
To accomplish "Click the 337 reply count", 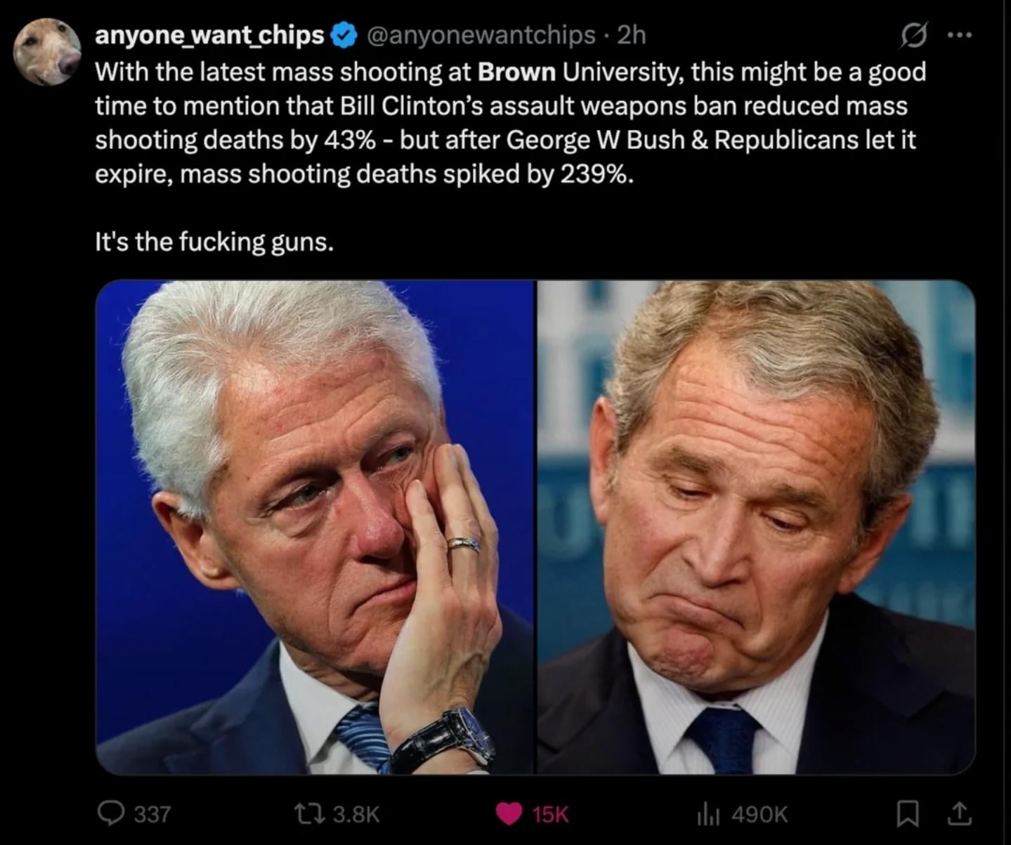I will click(152, 814).
